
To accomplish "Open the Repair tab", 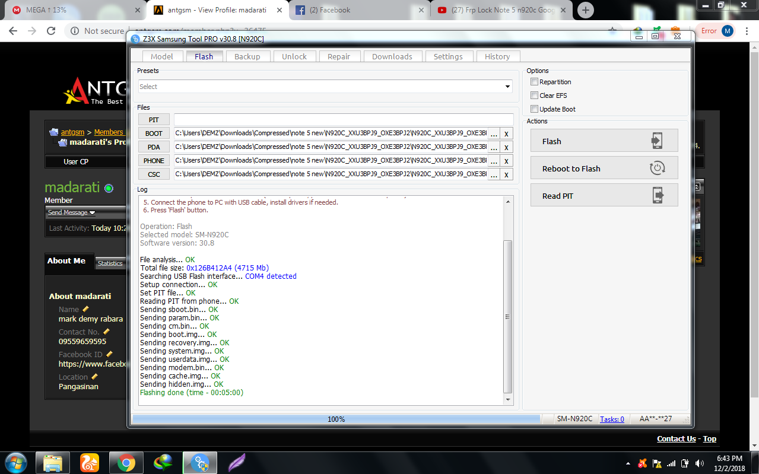I will click(339, 56).
